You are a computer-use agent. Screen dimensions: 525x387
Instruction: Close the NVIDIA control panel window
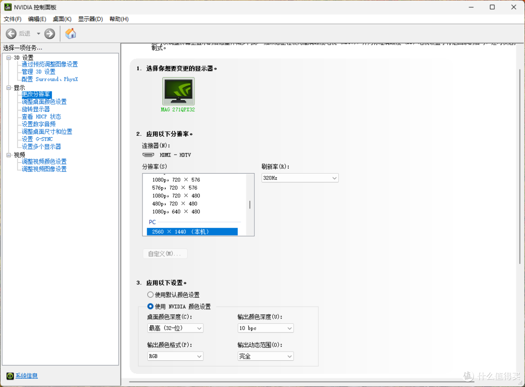click(514, 7)
